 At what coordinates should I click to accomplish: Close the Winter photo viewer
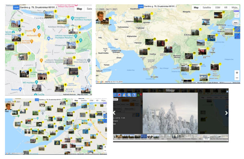click(x=227, y=91)
